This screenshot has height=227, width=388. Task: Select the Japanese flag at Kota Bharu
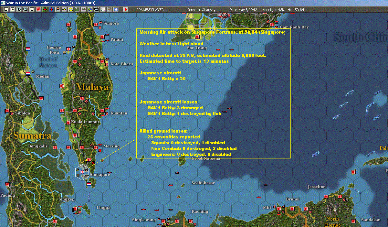pos(102,61)
